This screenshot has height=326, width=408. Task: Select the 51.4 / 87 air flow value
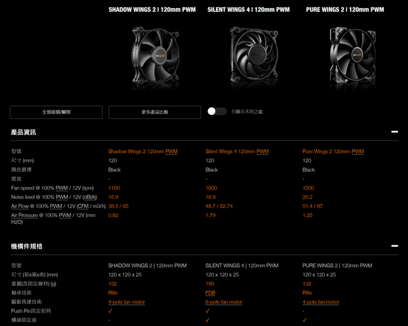pyautogui.click(x=312, y=206)
